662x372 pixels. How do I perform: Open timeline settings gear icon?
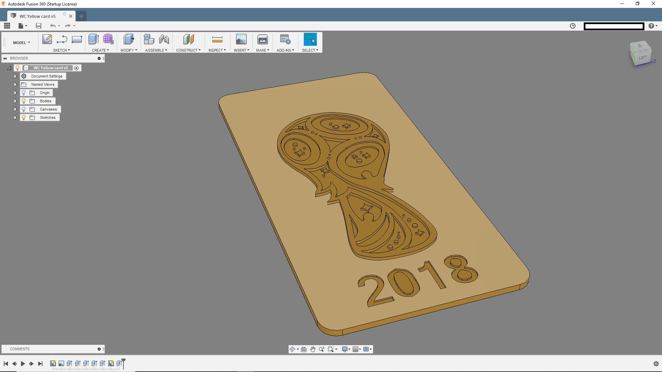coord(656,364)
